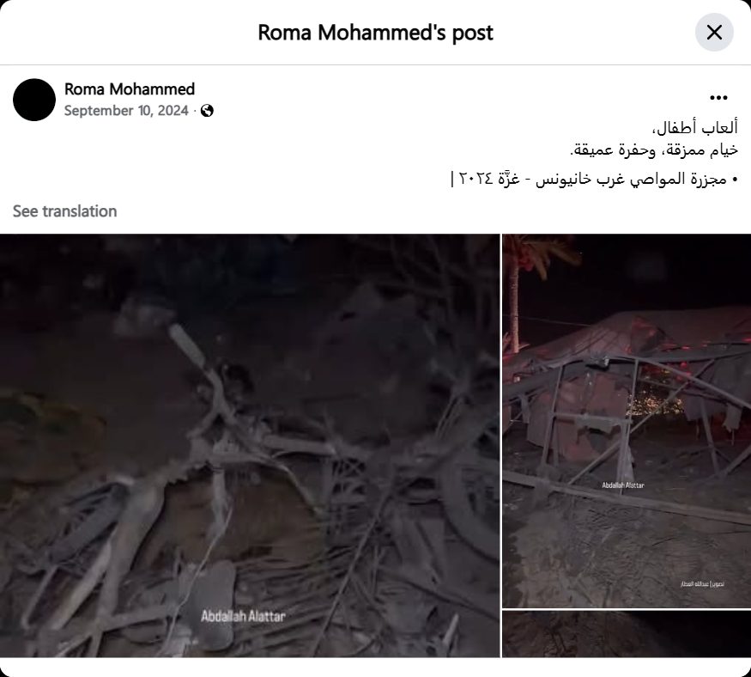Click See translation below the caption
Image resolution: width=751 pixels, height=677 pixels.
click(x=64, y=211)
